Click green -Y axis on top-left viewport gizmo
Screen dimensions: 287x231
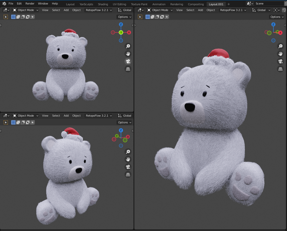click(121, 32)
